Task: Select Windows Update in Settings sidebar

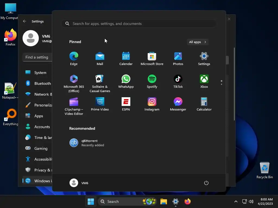Action: [37, 181]
